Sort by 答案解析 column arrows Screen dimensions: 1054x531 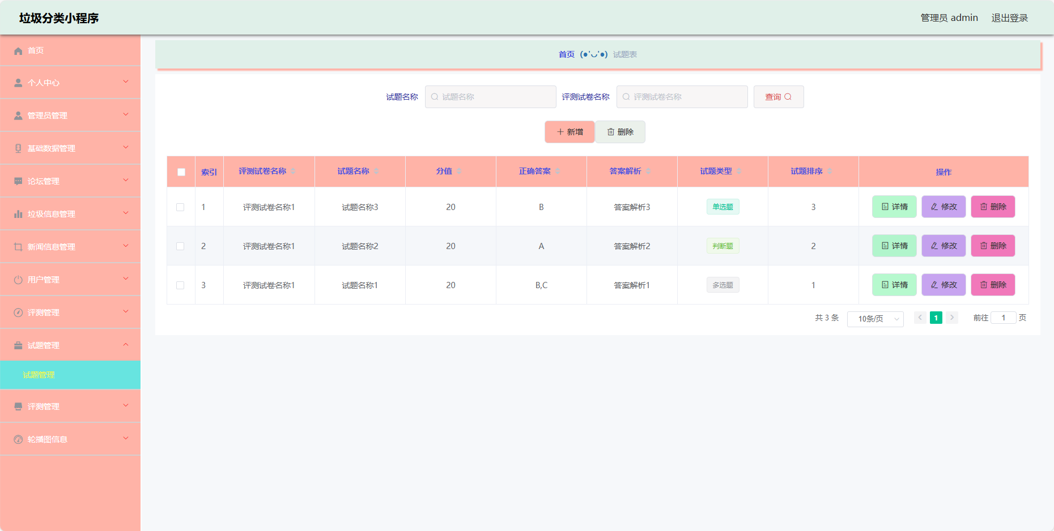[x=648, y=171]
